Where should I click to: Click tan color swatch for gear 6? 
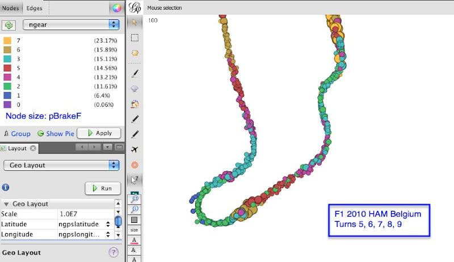pos(7,50)
